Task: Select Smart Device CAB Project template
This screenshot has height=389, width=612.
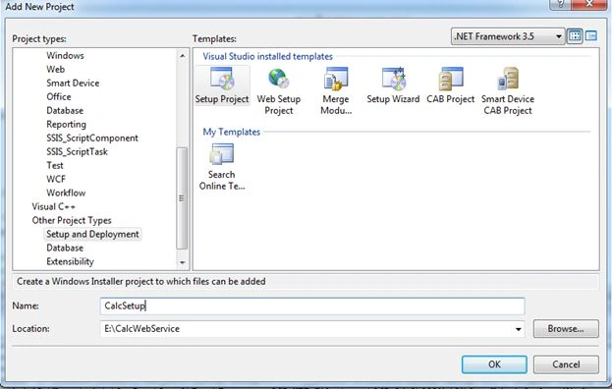Action: pos(508,91)
